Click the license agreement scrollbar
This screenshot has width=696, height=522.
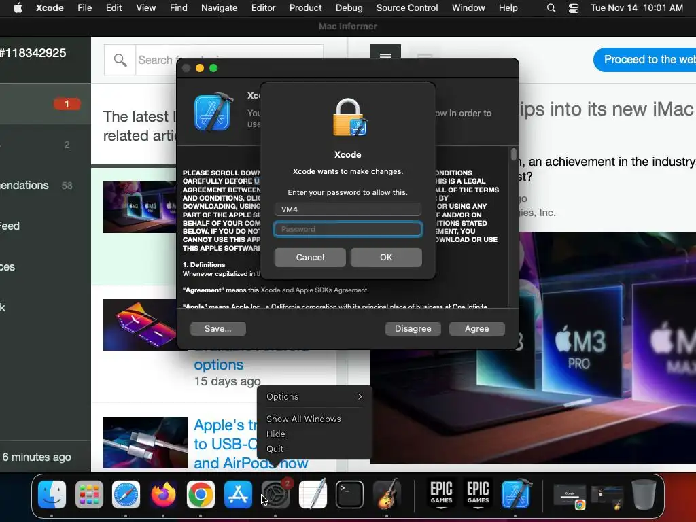tap(514, 154)
